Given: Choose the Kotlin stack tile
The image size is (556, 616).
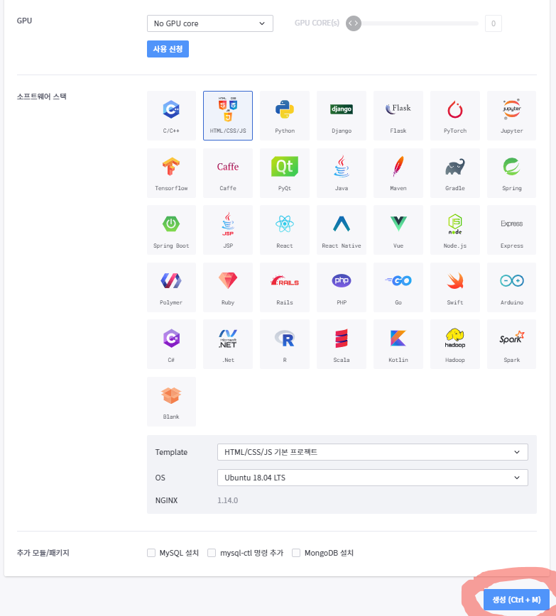Looking at the screenshot, I should click(398, 344).
